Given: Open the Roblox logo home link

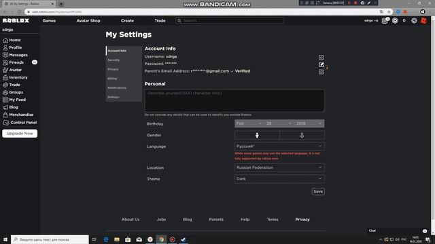Looking at the screenshot, I should (16, 20).
